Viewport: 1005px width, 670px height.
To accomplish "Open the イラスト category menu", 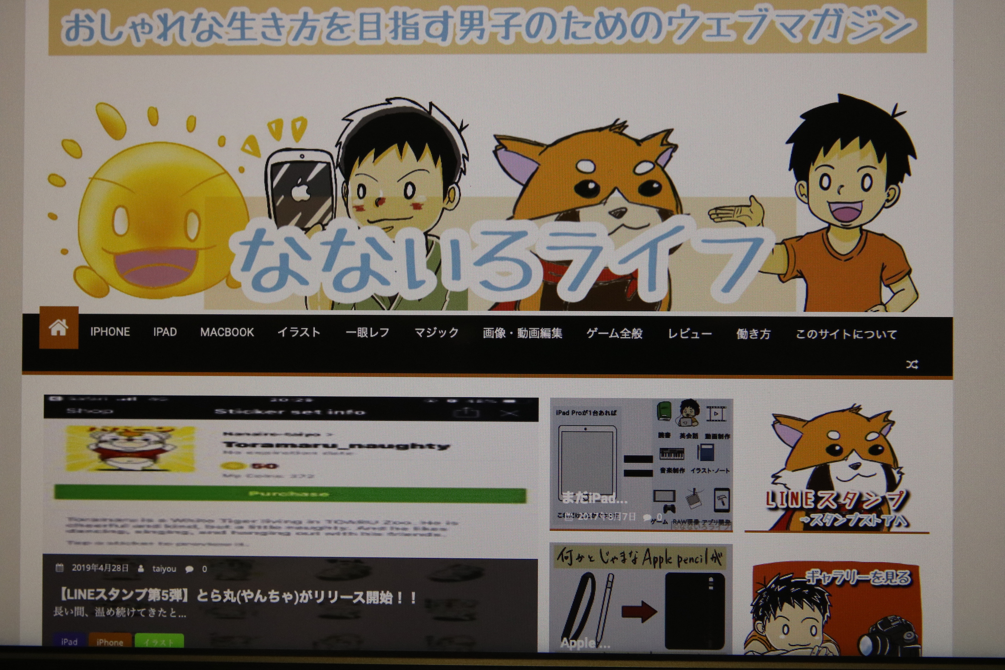I will click(299, 333).
